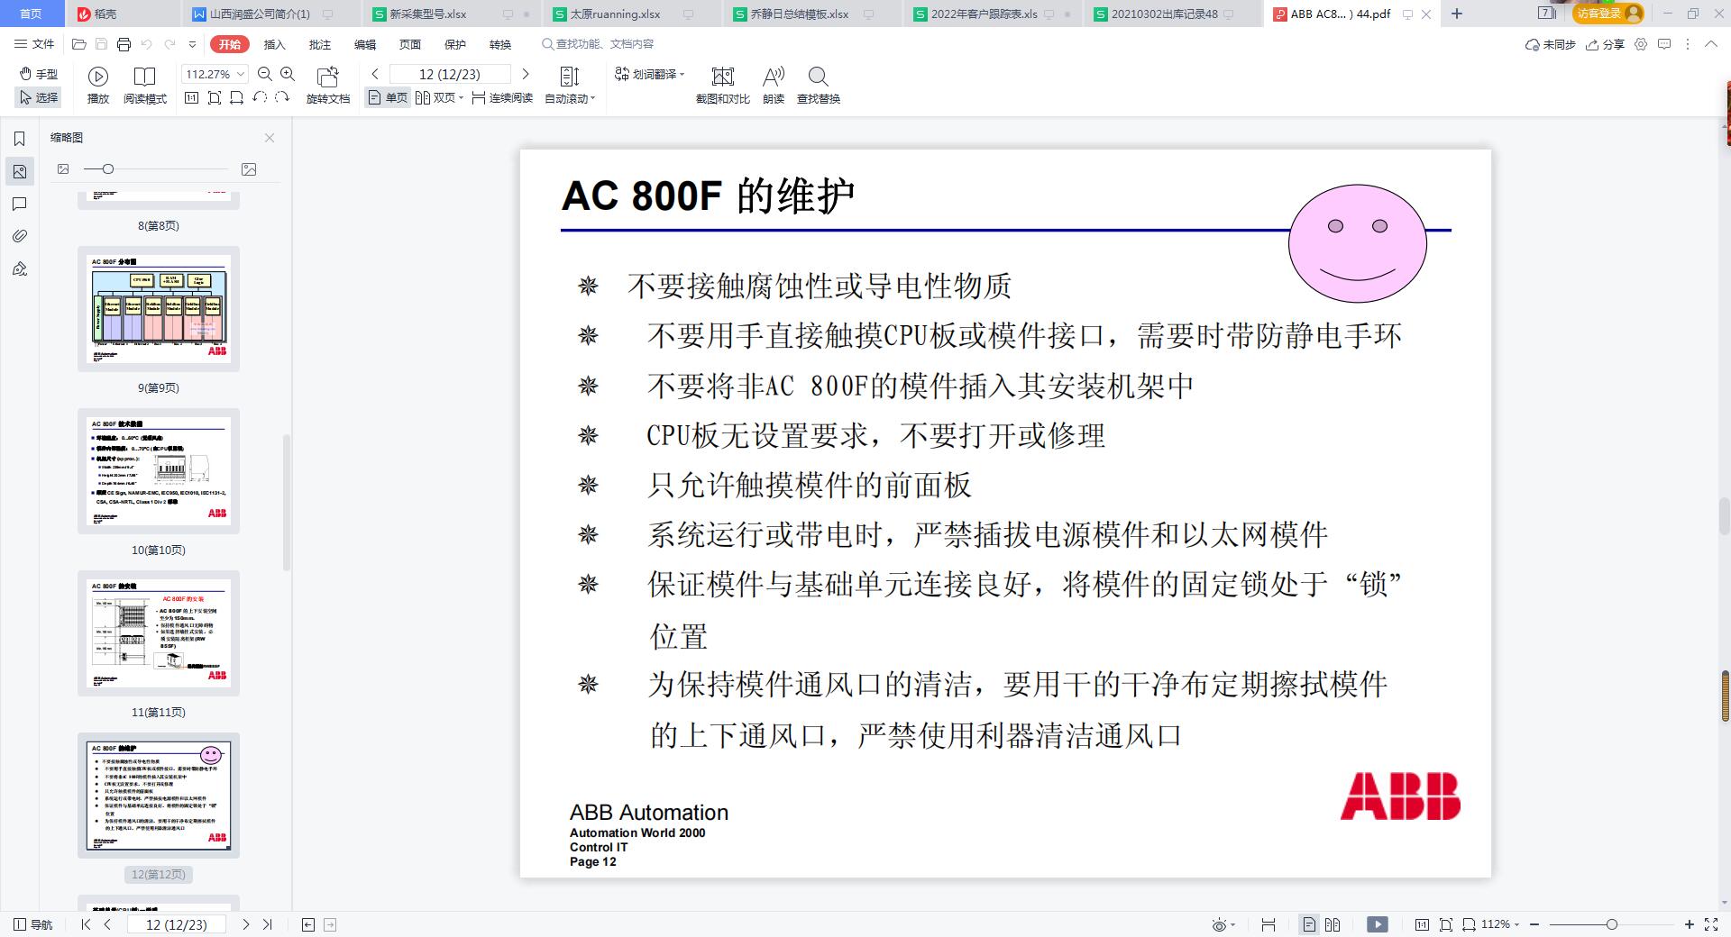Click the print icon in quick toolbar
This screenshot has width=1731, height=937.
[x=124, y=44]
